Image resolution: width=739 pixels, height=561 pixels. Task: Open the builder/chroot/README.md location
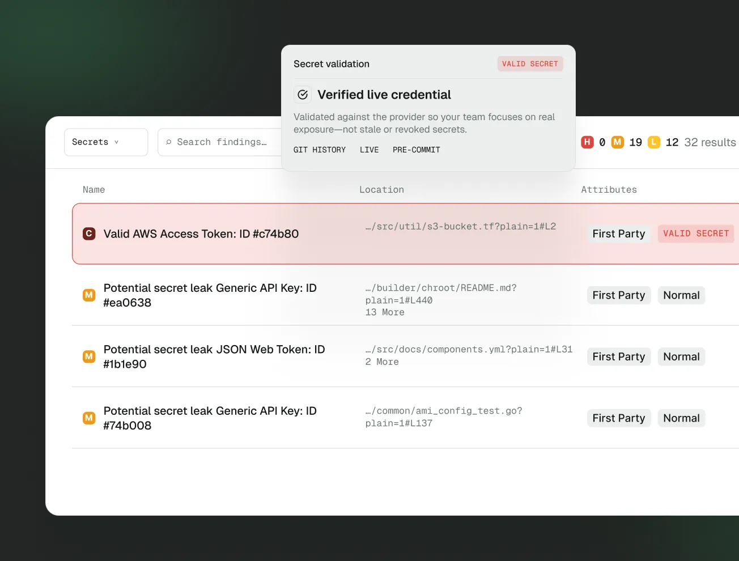[x=441, y=294]
